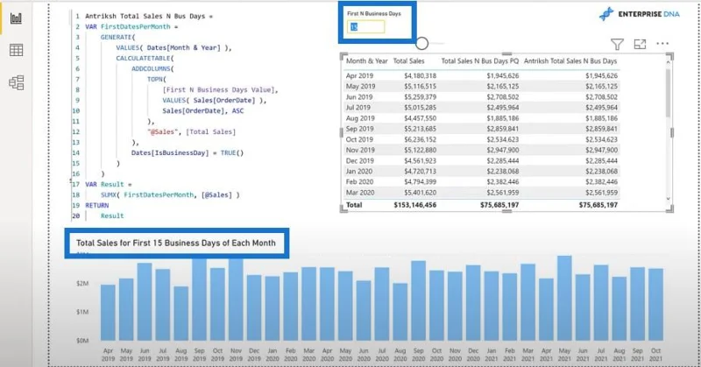Click the $6,236,152 Total Sales cell

pyautogui.click(x=421, y=139)
